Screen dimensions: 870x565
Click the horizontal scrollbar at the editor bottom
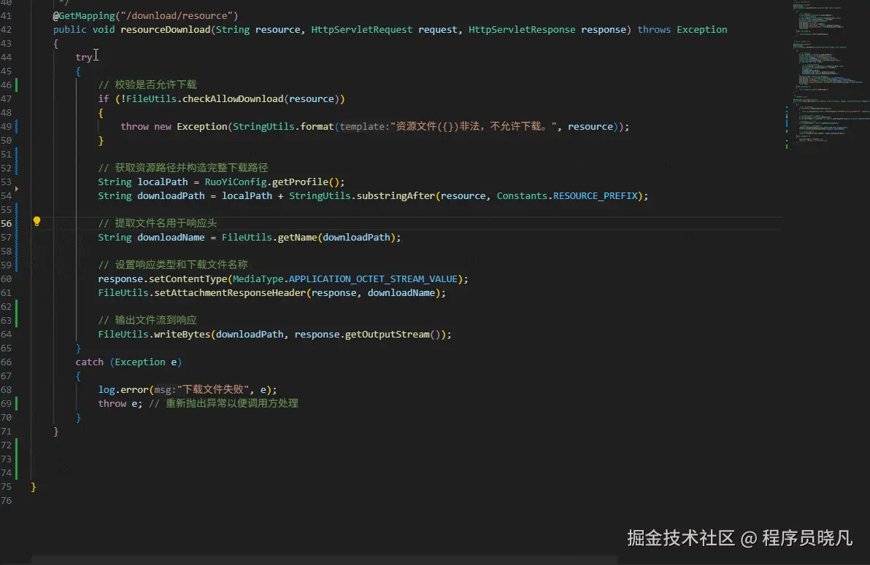pyautogui.click(x=325, y=560)
